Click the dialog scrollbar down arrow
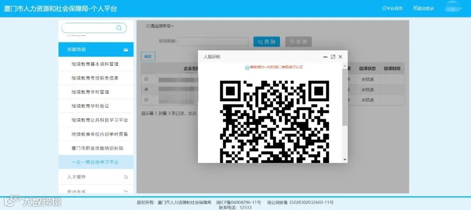The width and height of the screenshot is (471, 210). (x=345, y=159)
